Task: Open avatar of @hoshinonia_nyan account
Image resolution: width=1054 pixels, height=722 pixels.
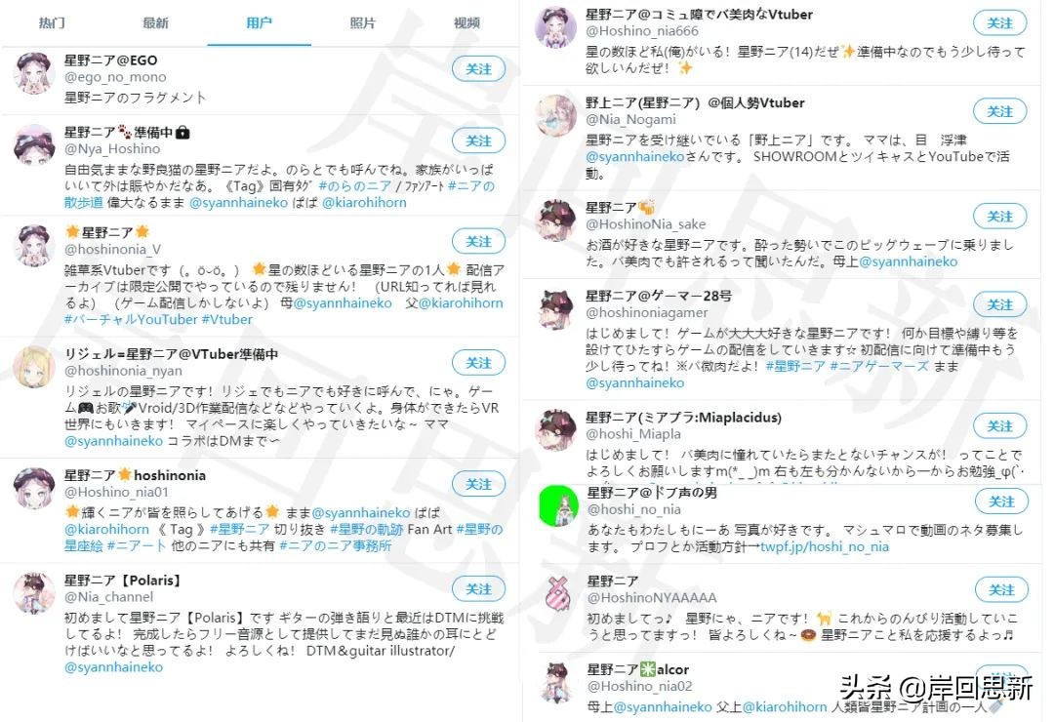Action: pyautogui.click(x=33, y=367)
